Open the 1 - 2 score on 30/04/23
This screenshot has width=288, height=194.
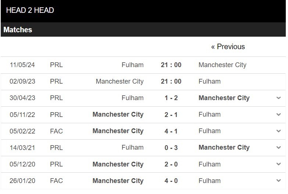(x=171, y=98)
